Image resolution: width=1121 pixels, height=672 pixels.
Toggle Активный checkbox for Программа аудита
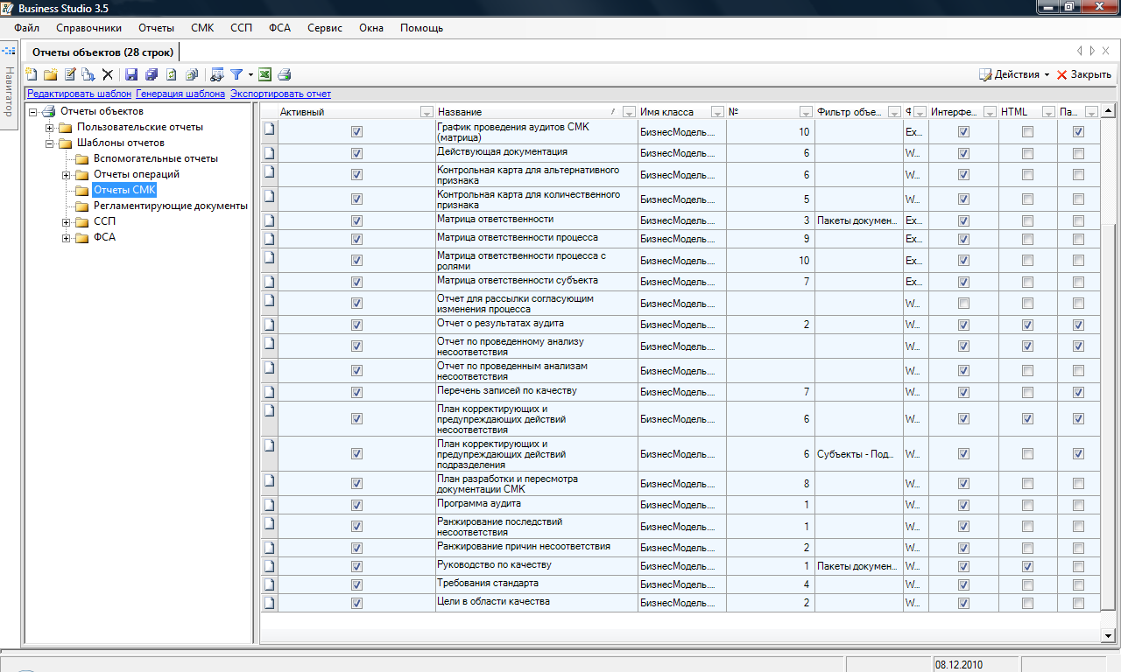point(356,505)
